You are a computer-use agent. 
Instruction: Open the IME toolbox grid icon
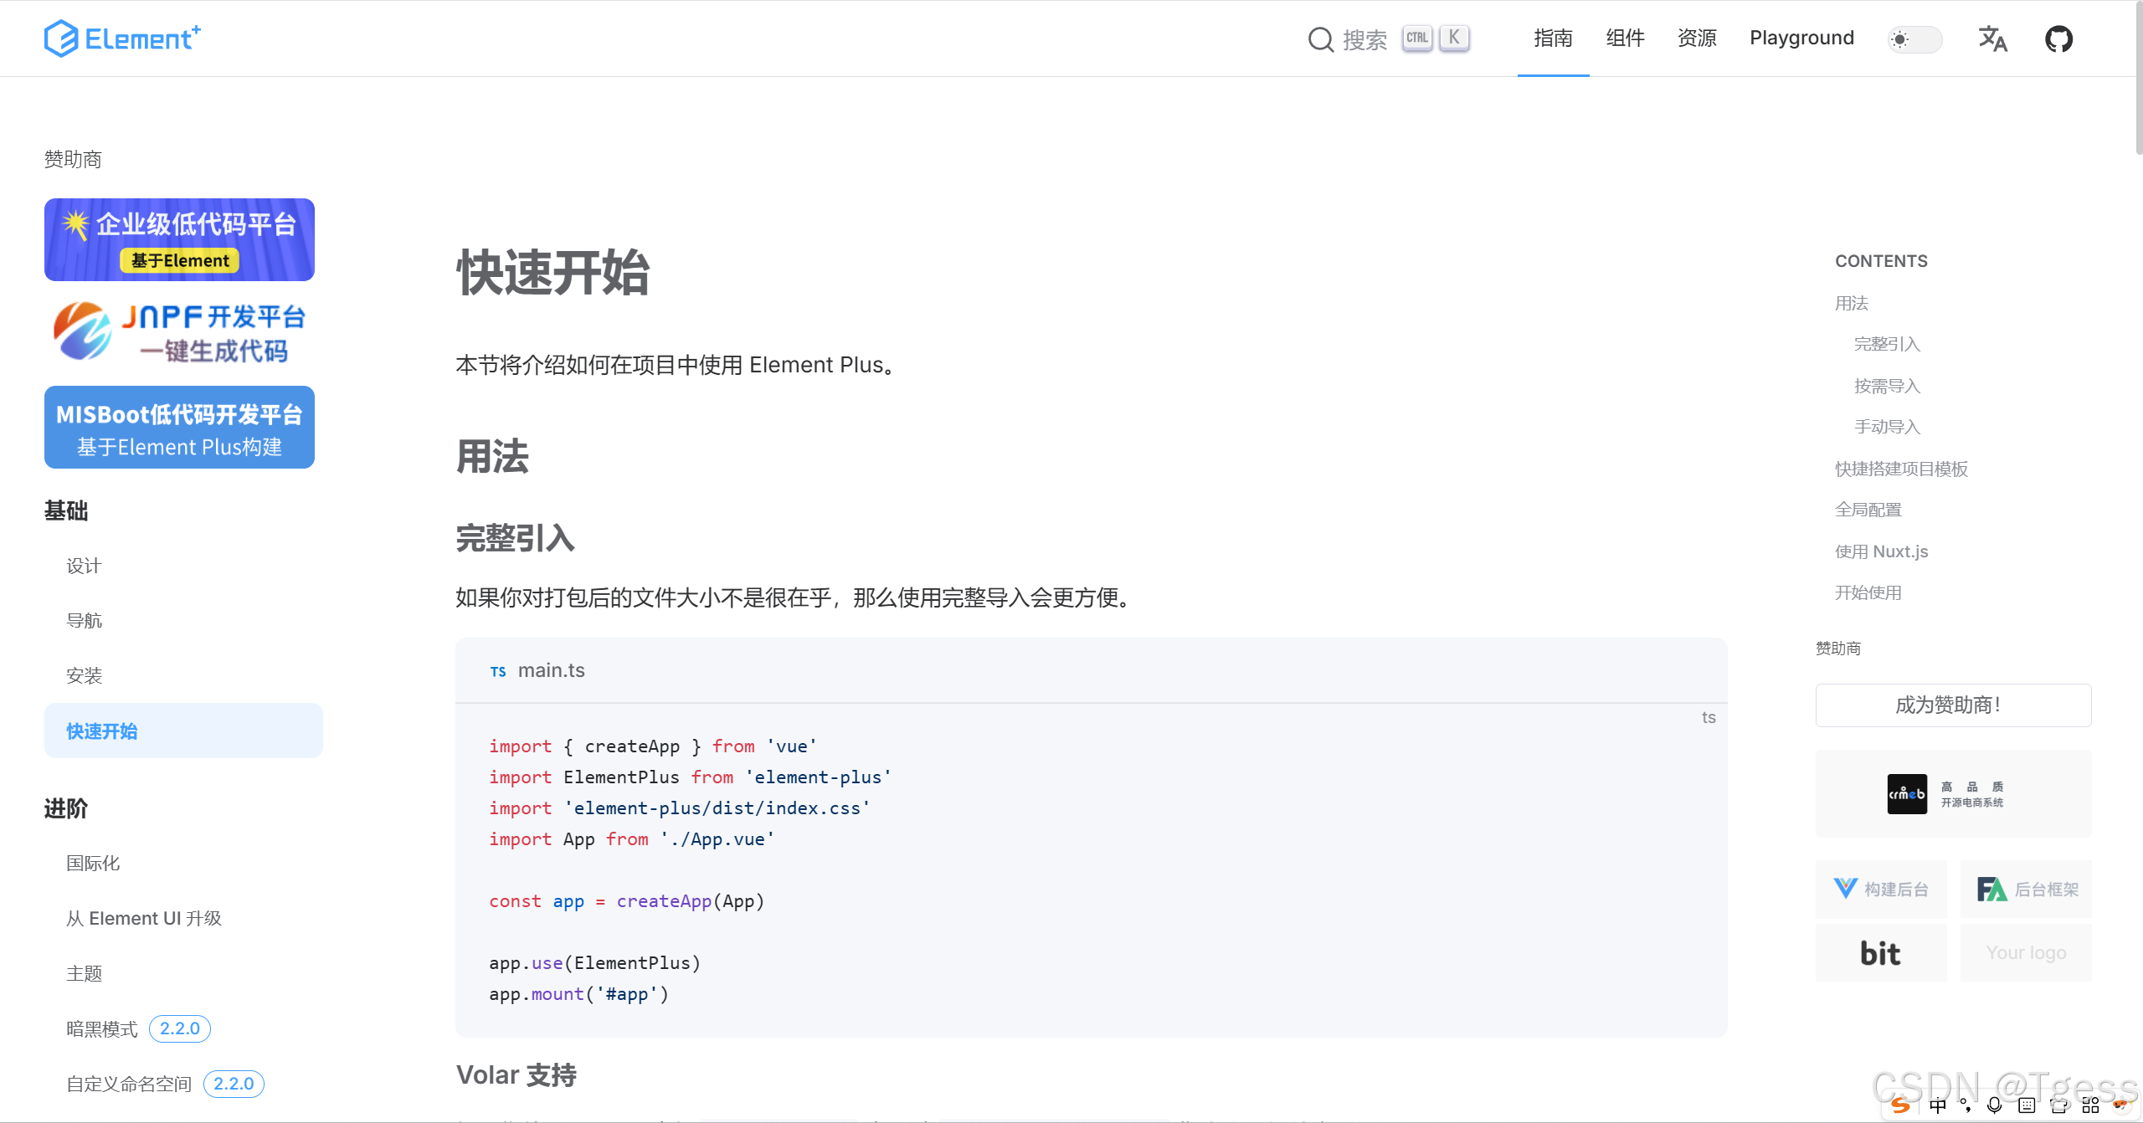click(2090, 1106)
